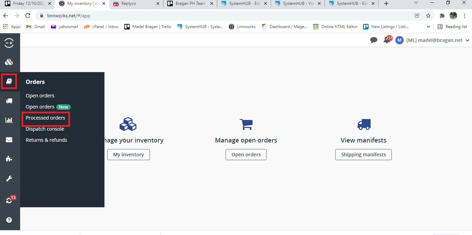Screen dimensions: 472x235
Task: Open the Sync icon with 13 badge
Action: pos(10,200)
